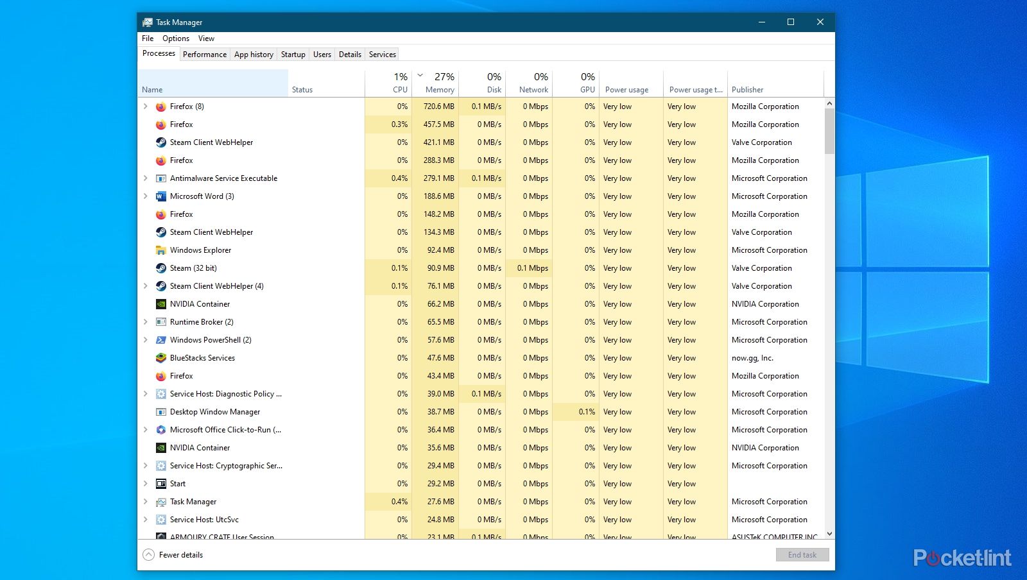Image resolution: width=1027 pixels, height=580 pixels.
Task: Click the Task Manager title bar icon
Action: 148,22
